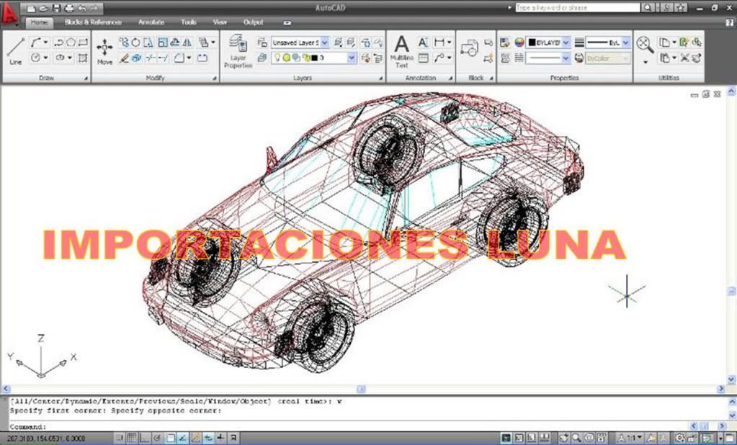This screenshot has height=445, width=737.
Task: Pick the Polygon draw tool
Action: click(71, 42)
